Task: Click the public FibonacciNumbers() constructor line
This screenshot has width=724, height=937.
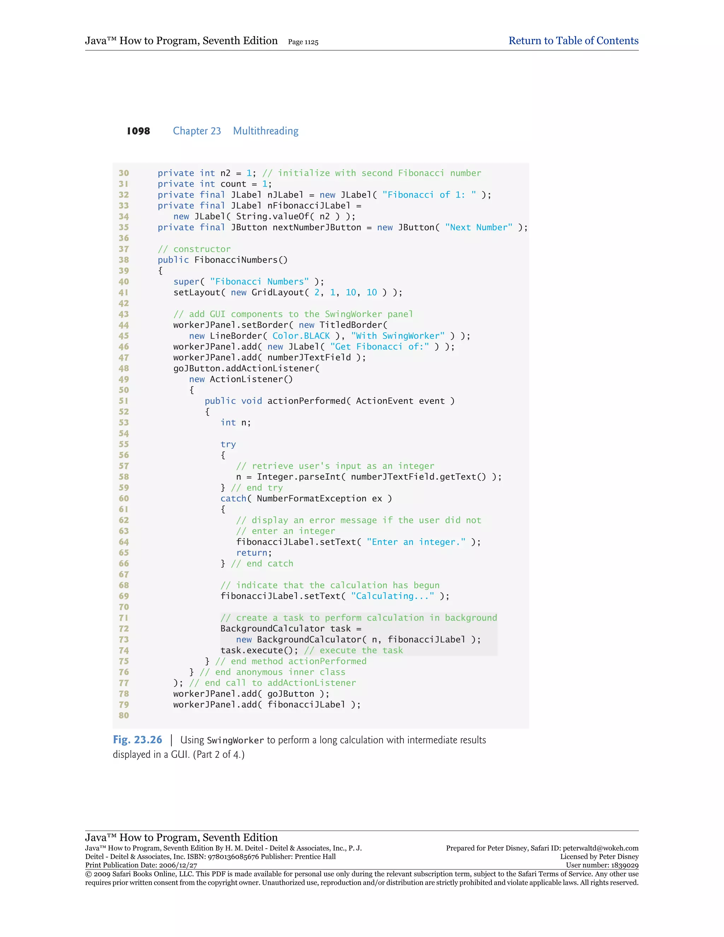Action: click(222, 260)
